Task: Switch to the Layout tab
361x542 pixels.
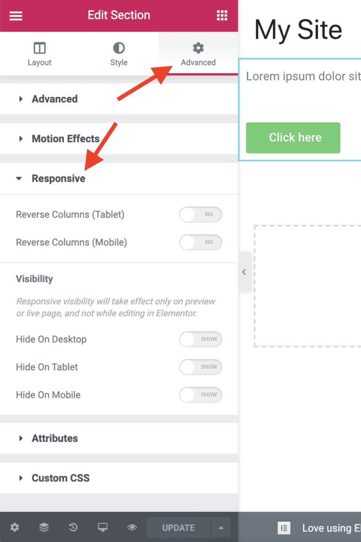Action: (x=39, y=54)
